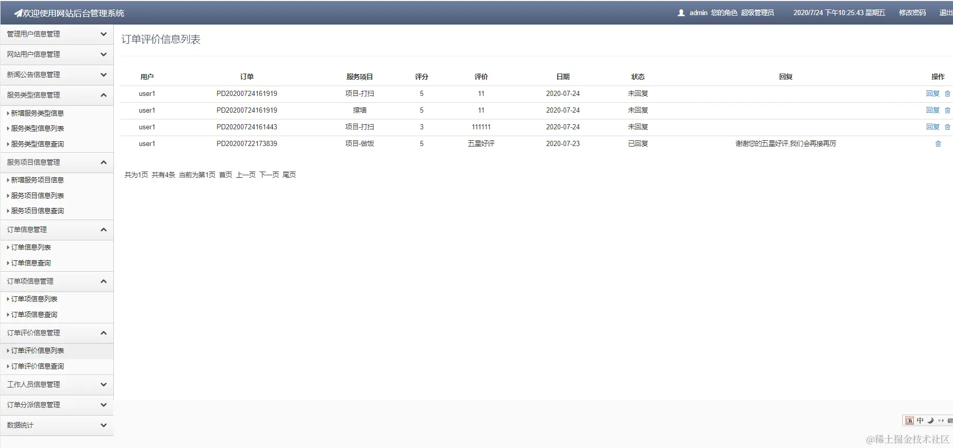Select 订单评价信息列表 menu item
The image size is (953, 448).
pos(37,350)
